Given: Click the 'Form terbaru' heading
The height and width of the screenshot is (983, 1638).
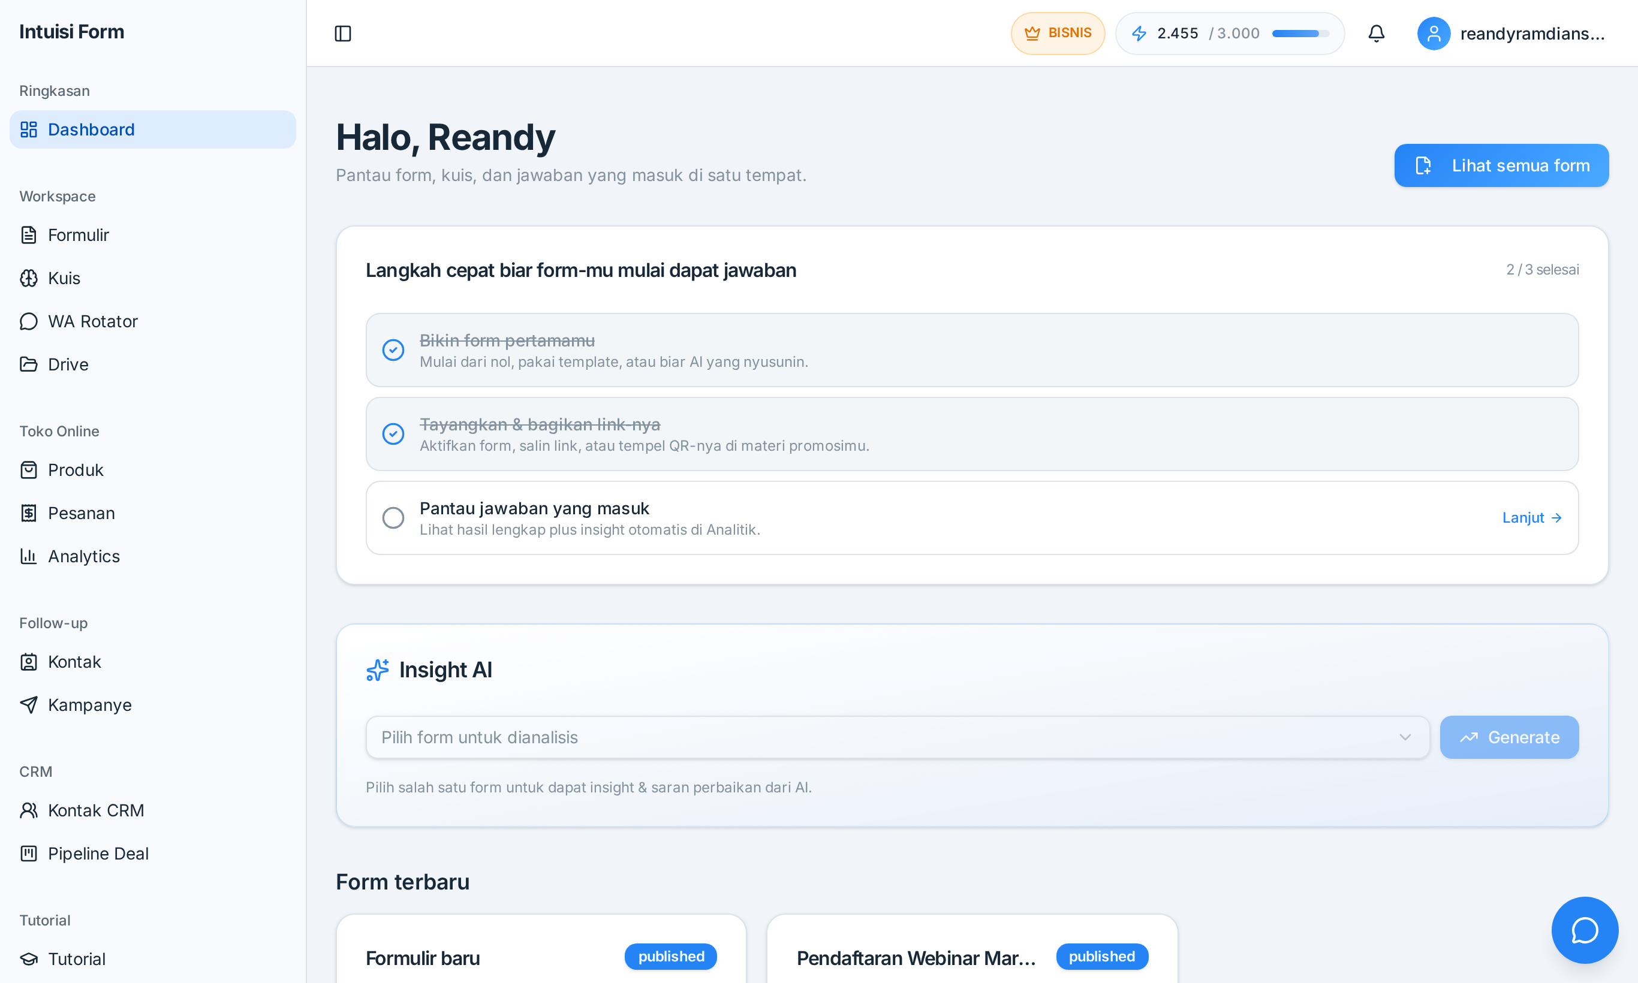Looking at the screenshot, I should coord(402,882).
